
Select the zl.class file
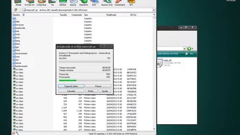coord(18,111)
